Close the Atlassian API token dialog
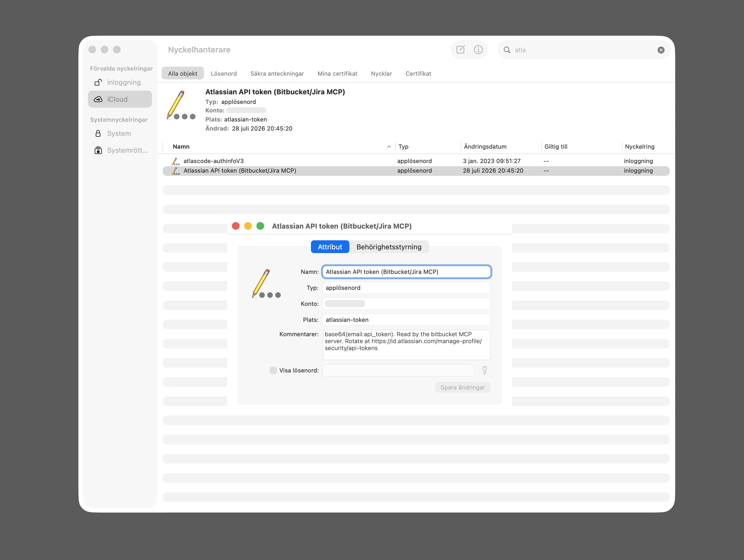 [236, 226]
